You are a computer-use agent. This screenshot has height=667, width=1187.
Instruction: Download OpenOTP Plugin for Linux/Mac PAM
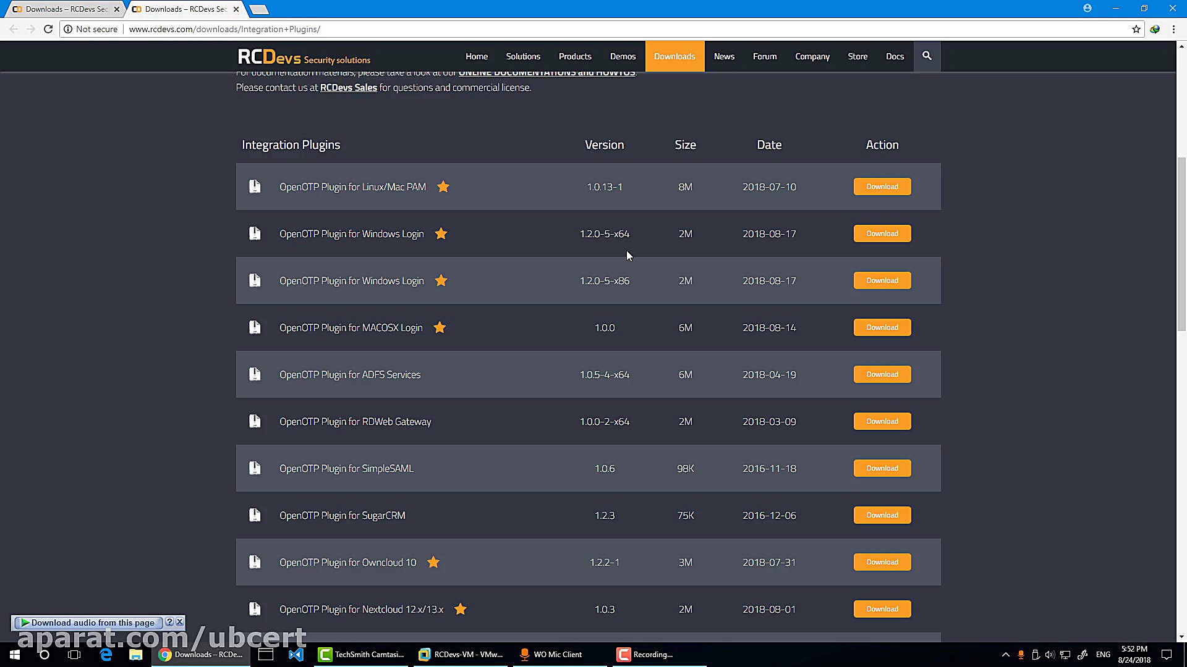[882, 187]
